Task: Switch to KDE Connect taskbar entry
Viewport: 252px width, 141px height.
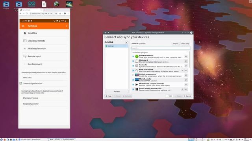Action: pyautogui.click(x=61, y=139)
